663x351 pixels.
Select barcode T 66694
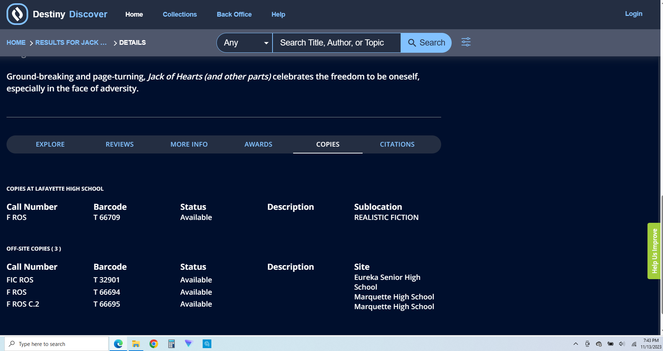point(107,292)
